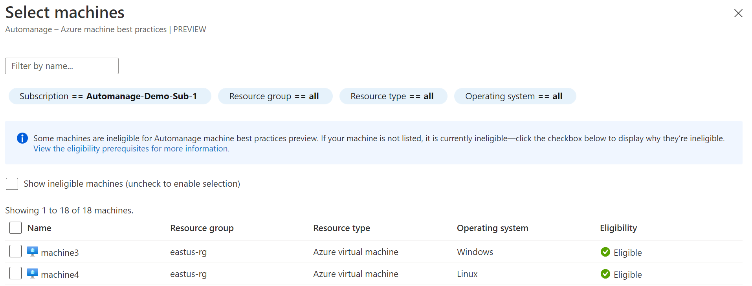Focus the Filter by name field

tap(62, 66)
